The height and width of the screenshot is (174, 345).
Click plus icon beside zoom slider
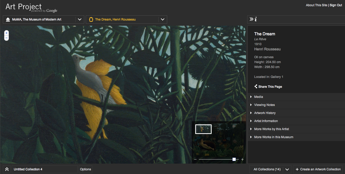click(242, 159)
